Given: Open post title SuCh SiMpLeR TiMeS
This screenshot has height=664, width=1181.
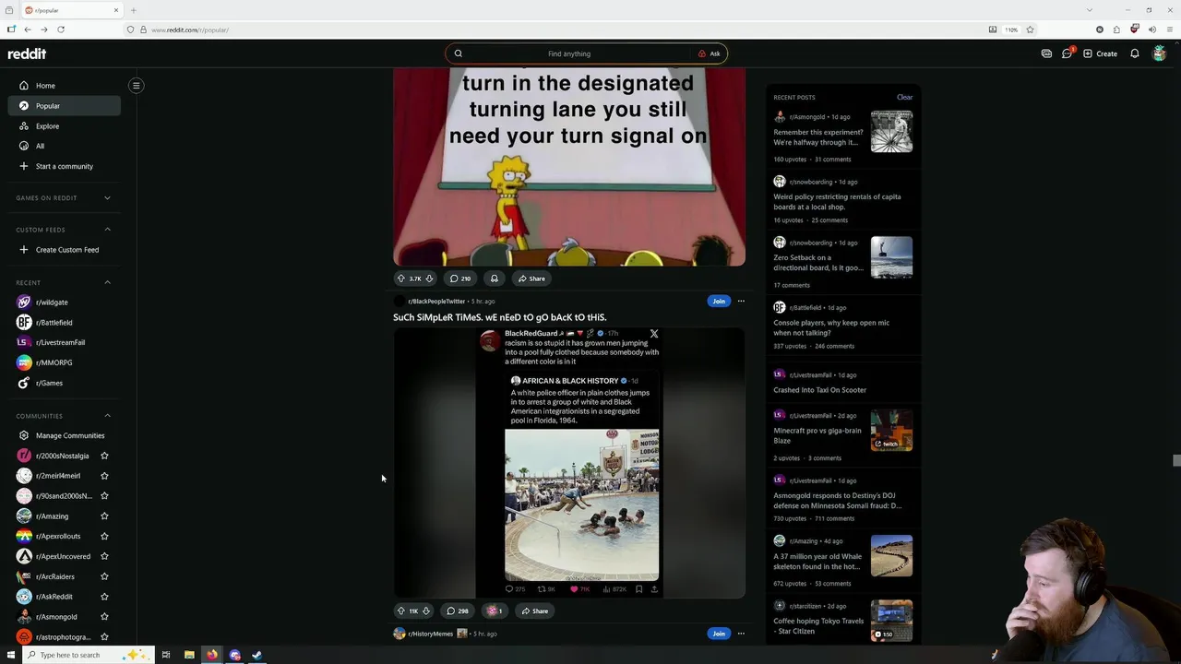Looking at the screenshot, I should click(x=500, y=317).
